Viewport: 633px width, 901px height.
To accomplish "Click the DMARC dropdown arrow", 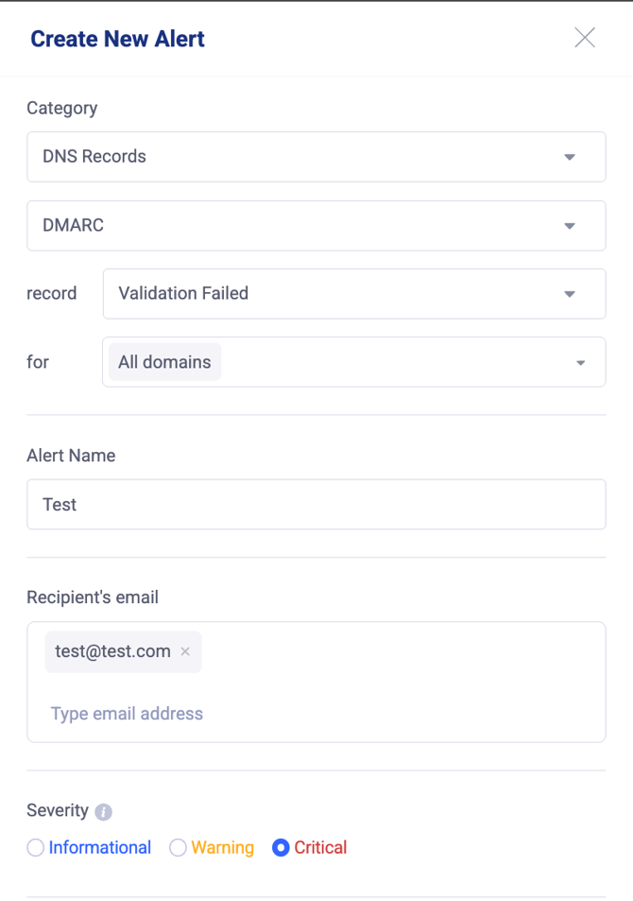I will (570, 226).
